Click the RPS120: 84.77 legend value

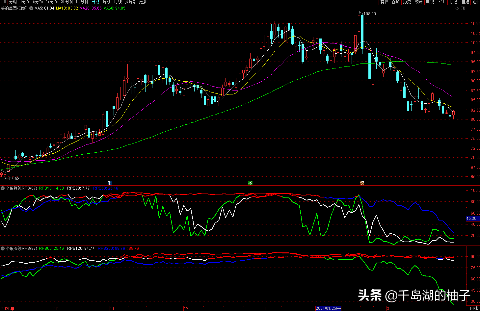(x=81, y=248)
